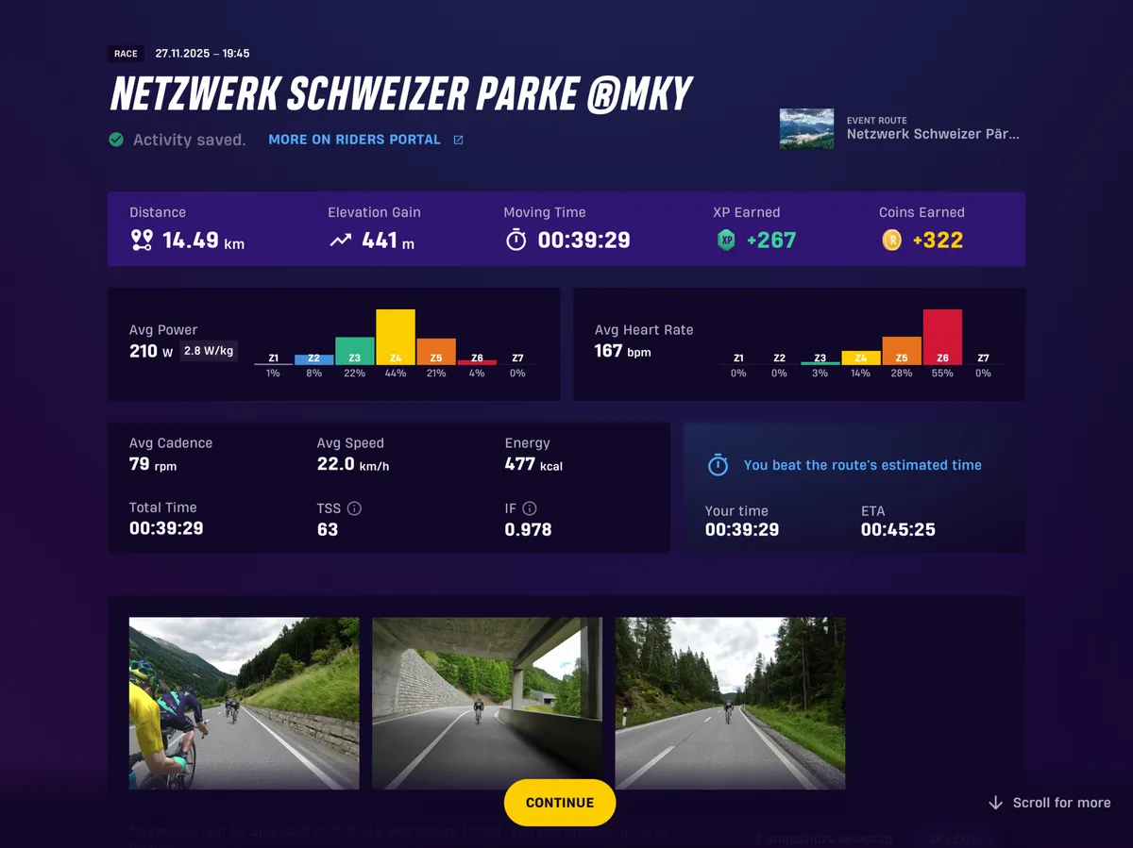This screenshot has height=848, width=1133.
Task: Click the orange Z5 power zone bar
Action: click(x=436, y=352)
